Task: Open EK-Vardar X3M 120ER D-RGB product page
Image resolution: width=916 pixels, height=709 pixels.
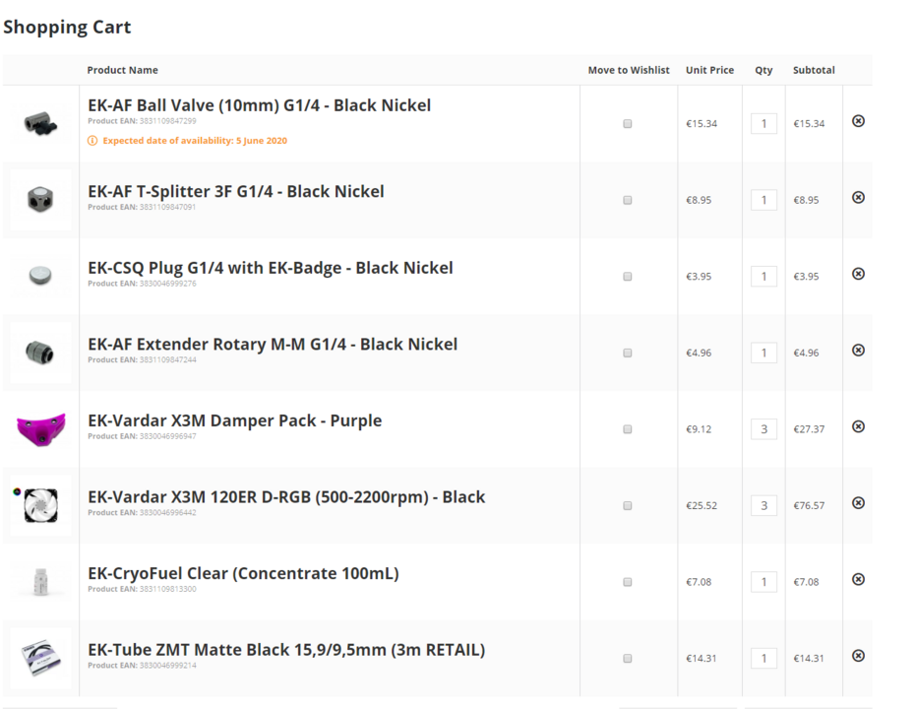Action: (x=286, y=497)
